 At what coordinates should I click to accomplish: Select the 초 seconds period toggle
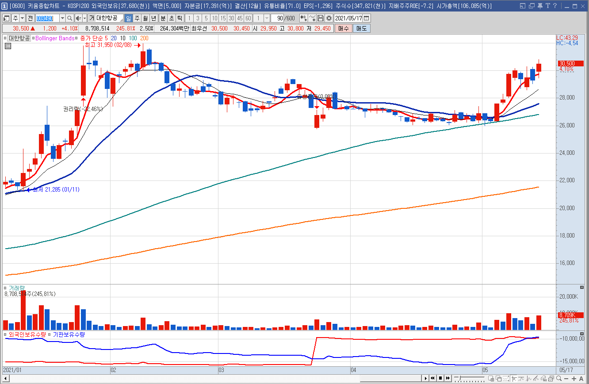(172, 18)
